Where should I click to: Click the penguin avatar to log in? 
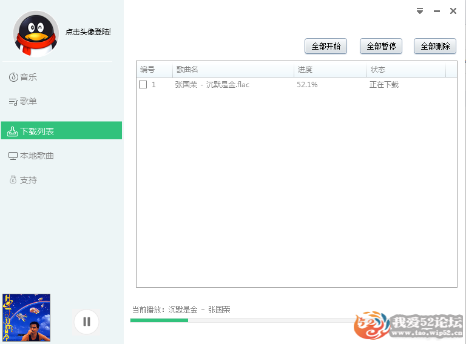36,34
